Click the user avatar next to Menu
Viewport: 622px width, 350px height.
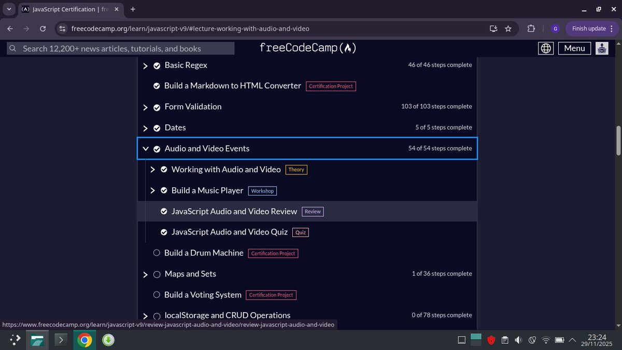(x=601, y=48)
